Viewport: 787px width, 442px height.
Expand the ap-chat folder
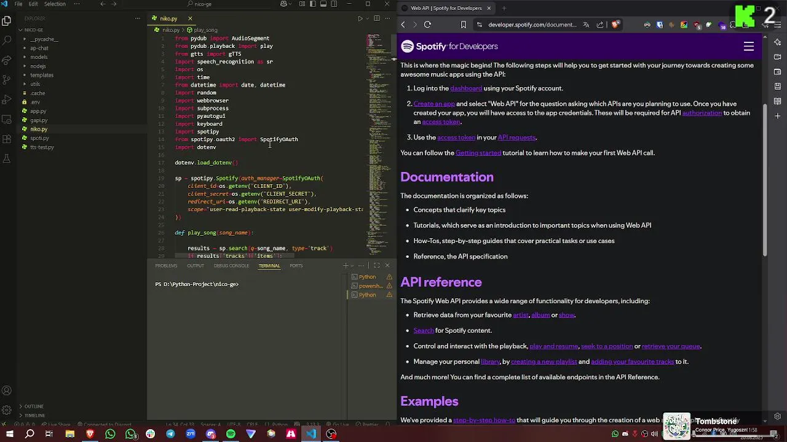tap(39, 48)
